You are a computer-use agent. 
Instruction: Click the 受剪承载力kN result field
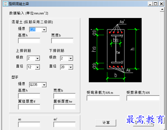[x=143, y=98]
